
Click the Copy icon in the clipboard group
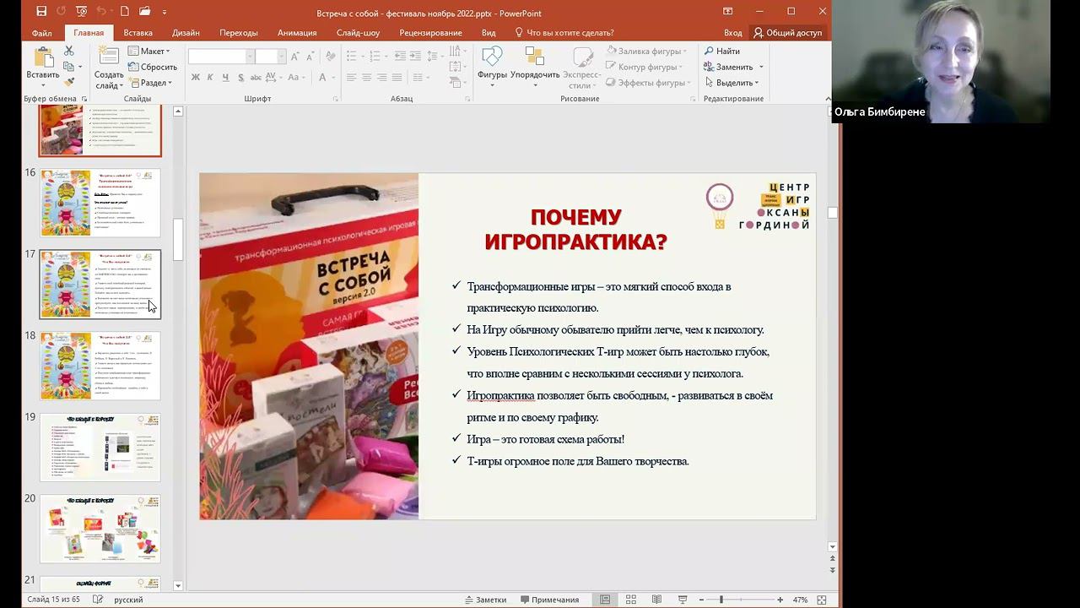coord(69,67)
